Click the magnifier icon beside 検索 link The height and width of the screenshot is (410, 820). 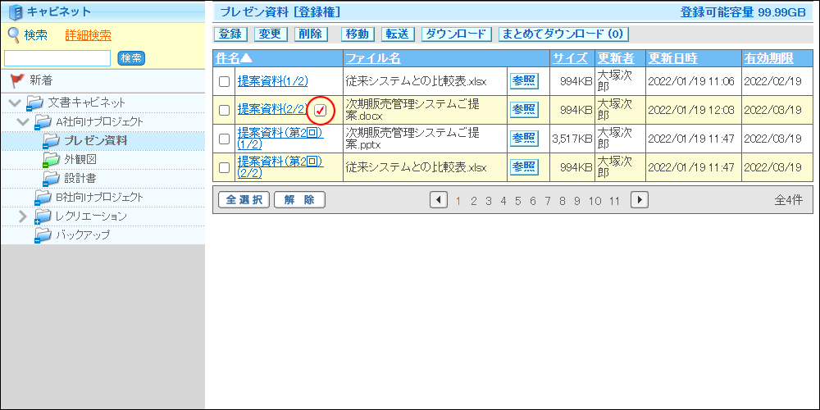click(13, 34)
